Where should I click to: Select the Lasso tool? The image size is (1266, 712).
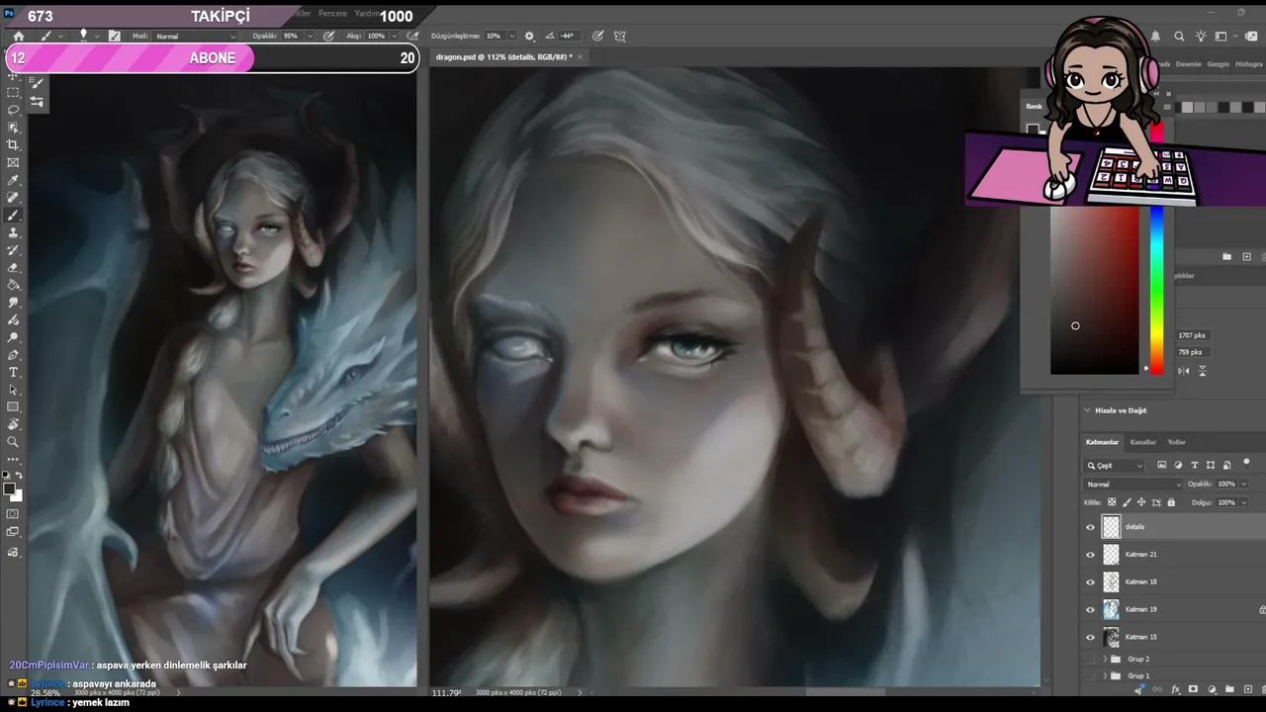coord(13,110)
